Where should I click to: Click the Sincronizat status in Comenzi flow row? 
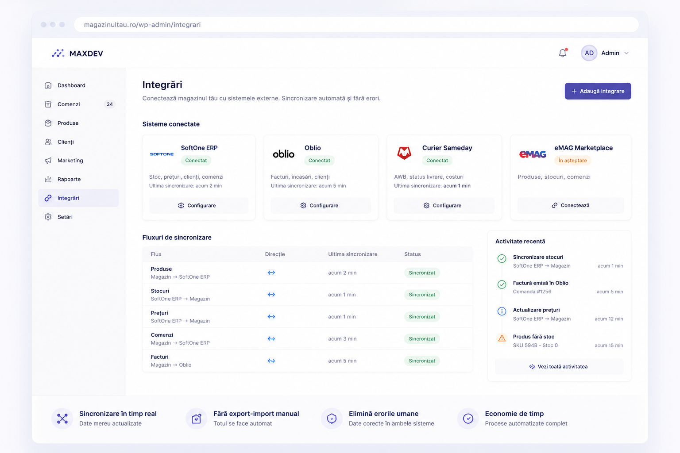422,339
